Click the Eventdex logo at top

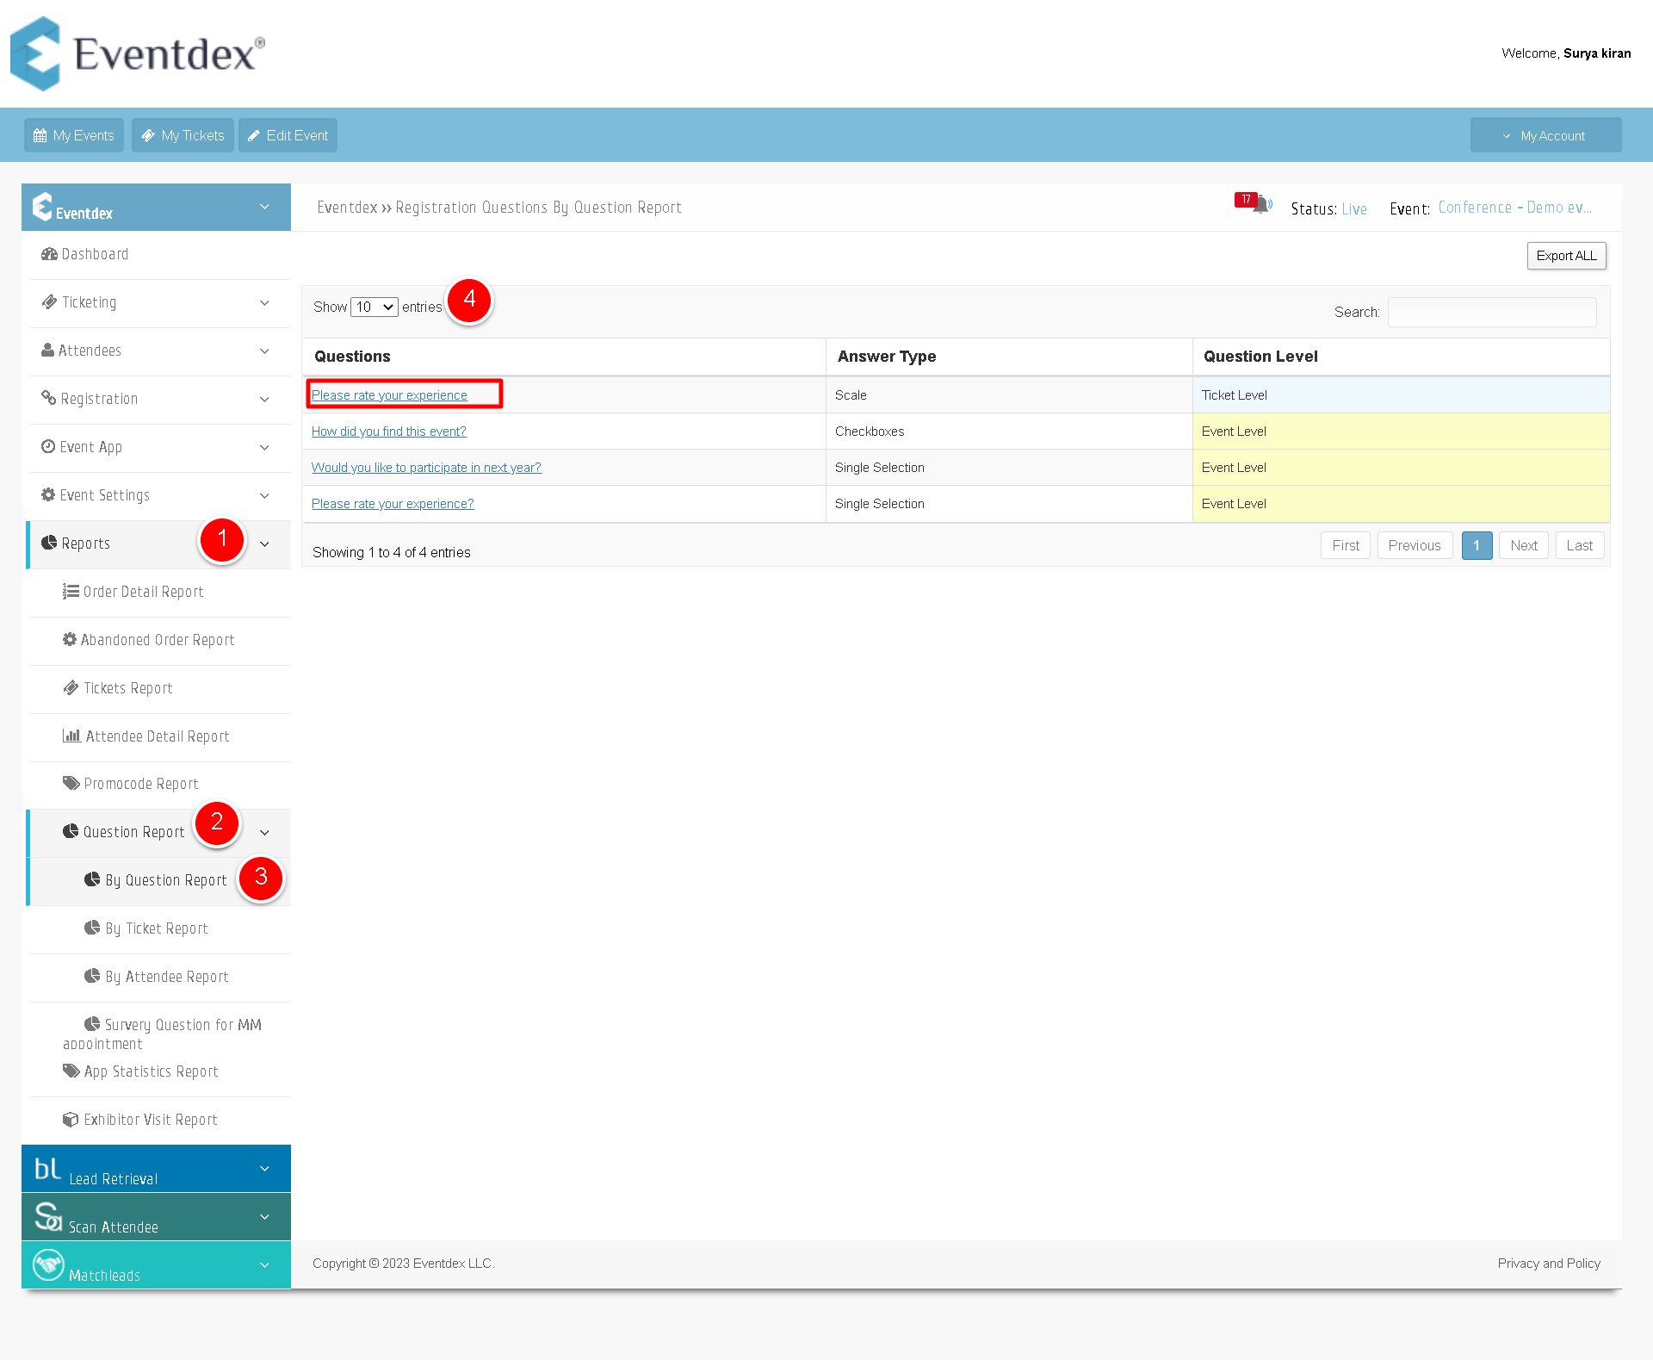(x=138, y=53)
